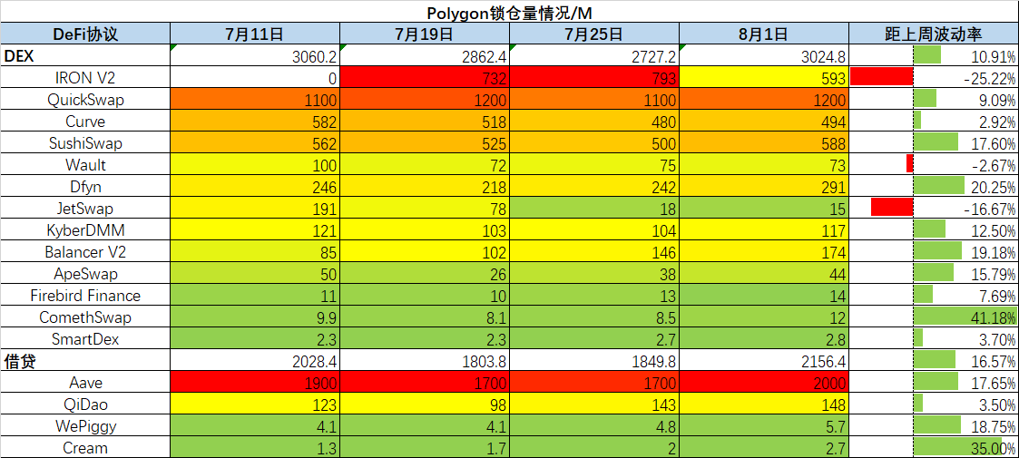Click the 10.91% volatility cell
1019x458 pixels.
click(x=933, y=56)
